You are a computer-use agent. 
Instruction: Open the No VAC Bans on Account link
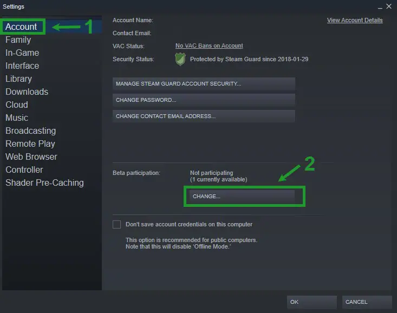(x=209, y=45)
